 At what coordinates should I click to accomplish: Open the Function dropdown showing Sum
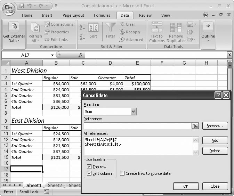[x=133, y=112]
